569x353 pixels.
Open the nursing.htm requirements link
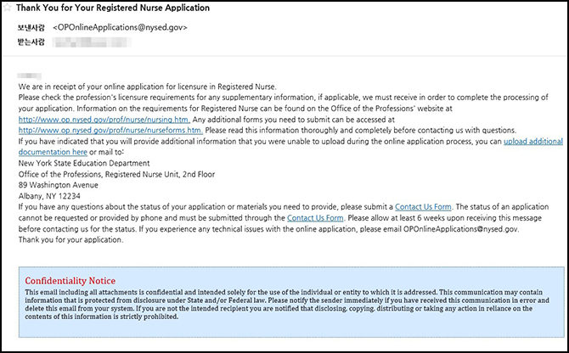pyautogui.click(x=104, y=120)
